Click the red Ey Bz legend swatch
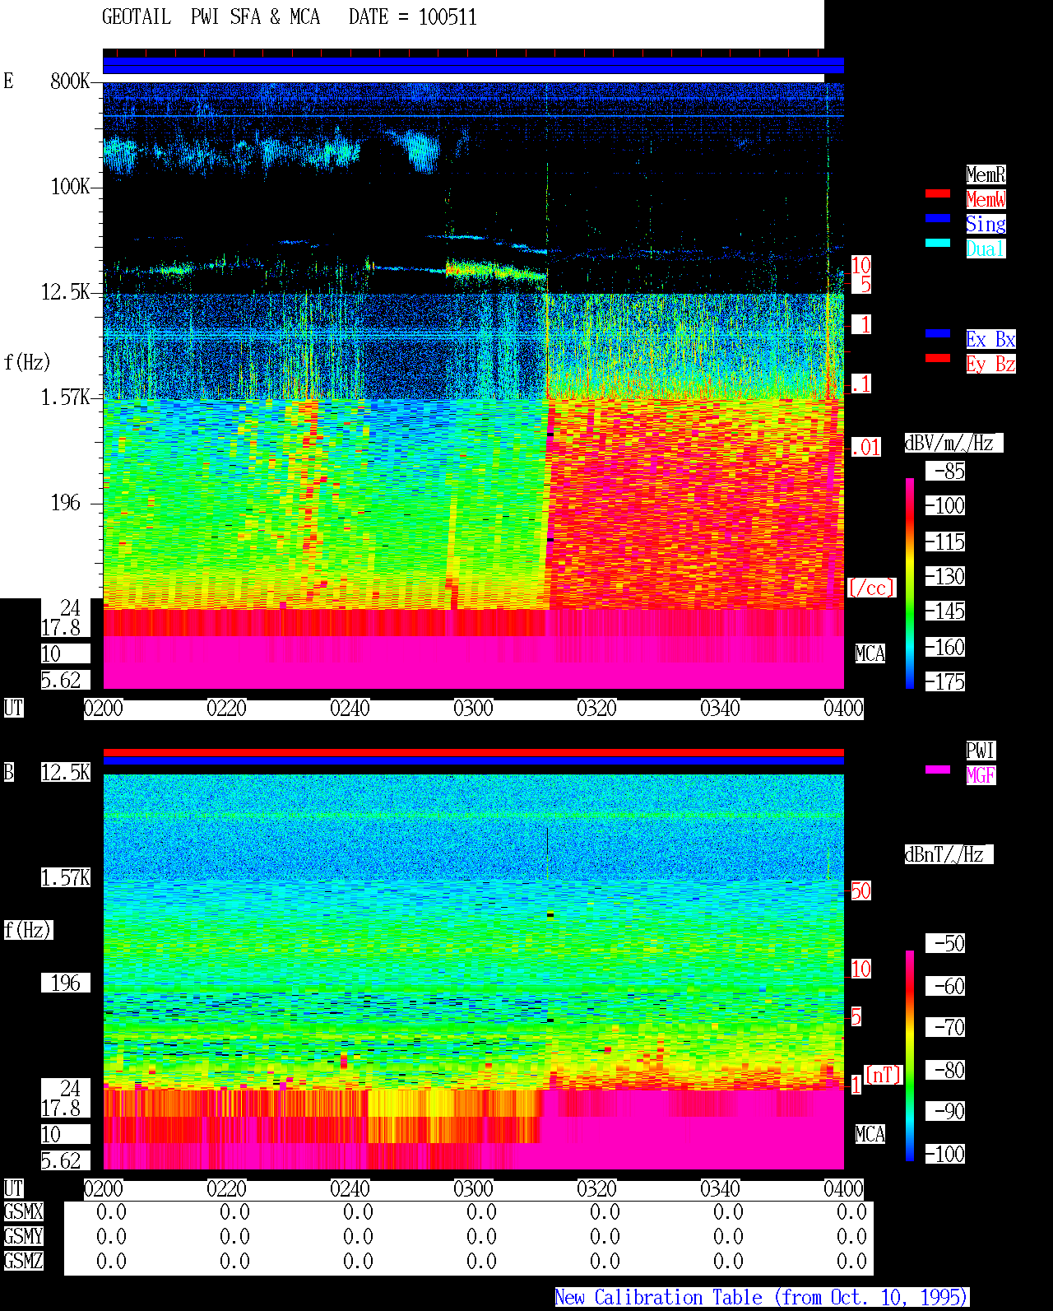The width and height of the screenshot is (1053, 1311). click(938, 358)
